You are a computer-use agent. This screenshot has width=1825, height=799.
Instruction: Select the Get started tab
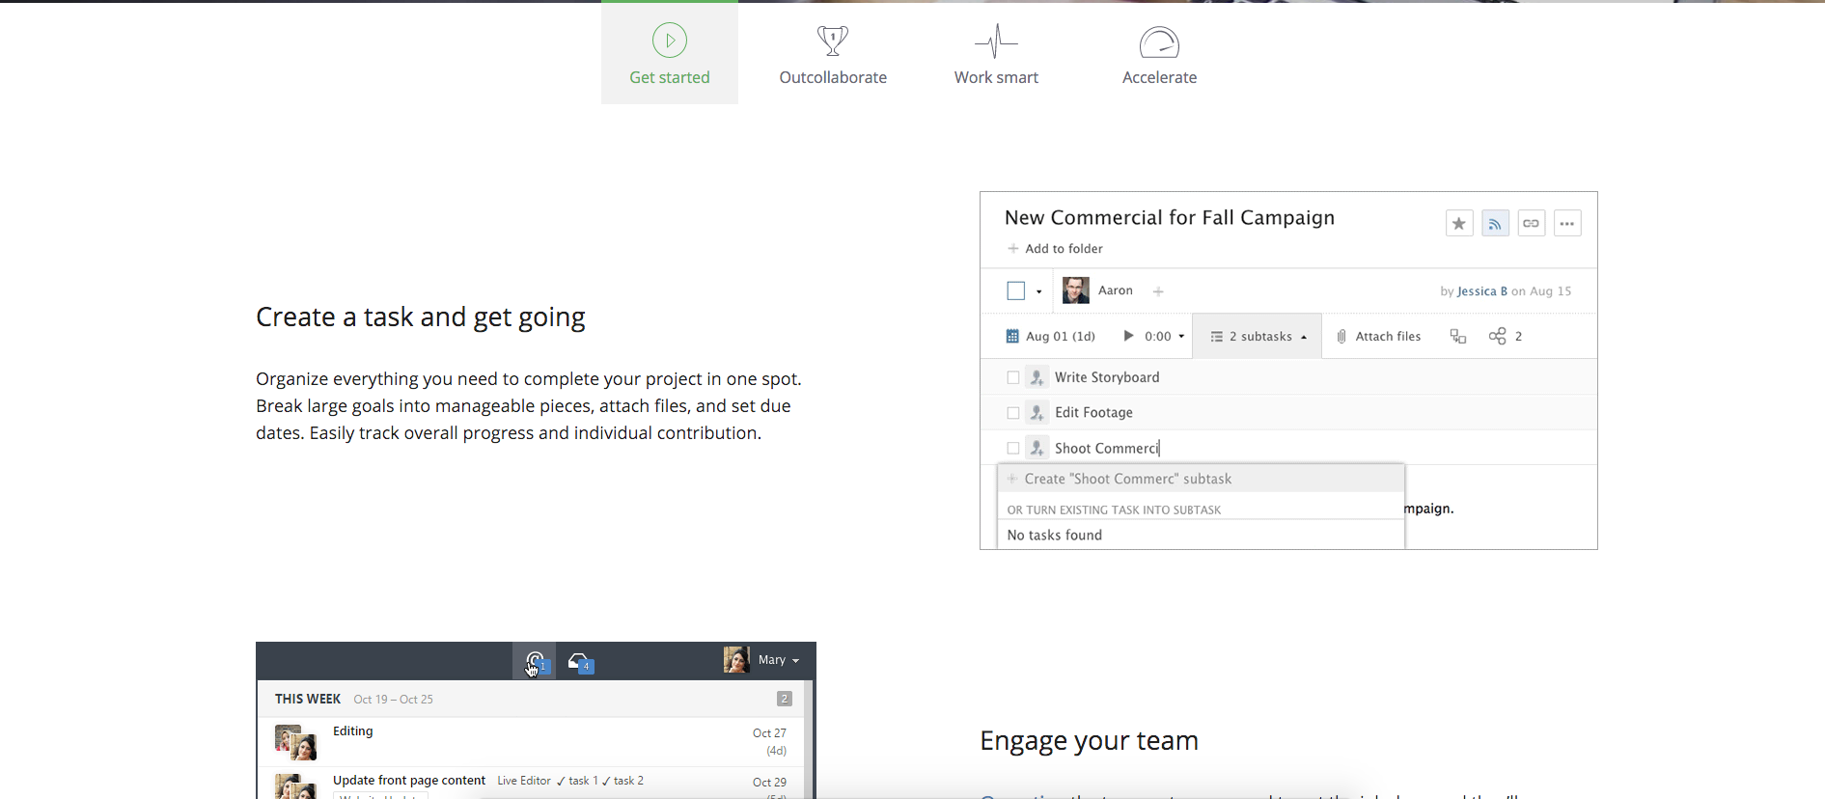(x=670, y=53)
